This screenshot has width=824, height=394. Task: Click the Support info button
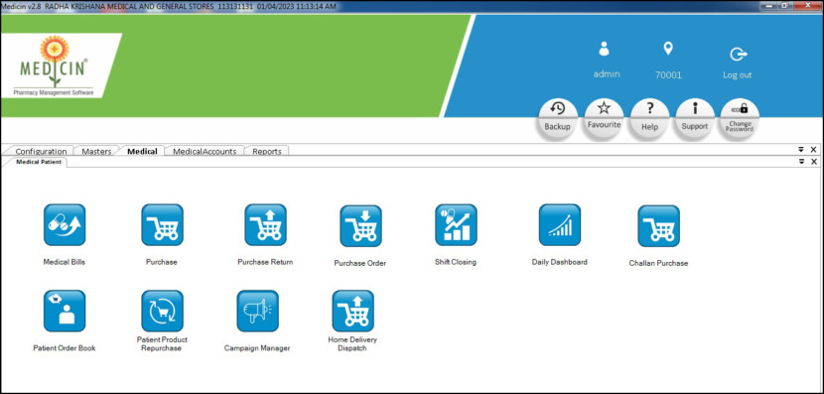695,118
